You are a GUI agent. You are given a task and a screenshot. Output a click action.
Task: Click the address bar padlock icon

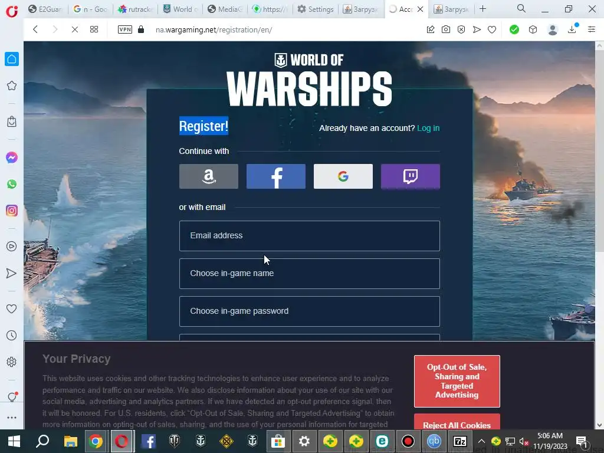(x=141, y=29)
